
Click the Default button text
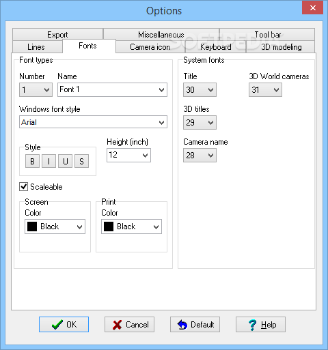[202, 325]
